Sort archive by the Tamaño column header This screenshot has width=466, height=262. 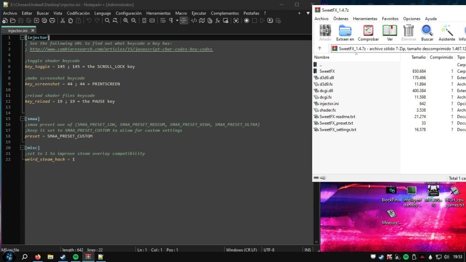click(x=414, y=57)
